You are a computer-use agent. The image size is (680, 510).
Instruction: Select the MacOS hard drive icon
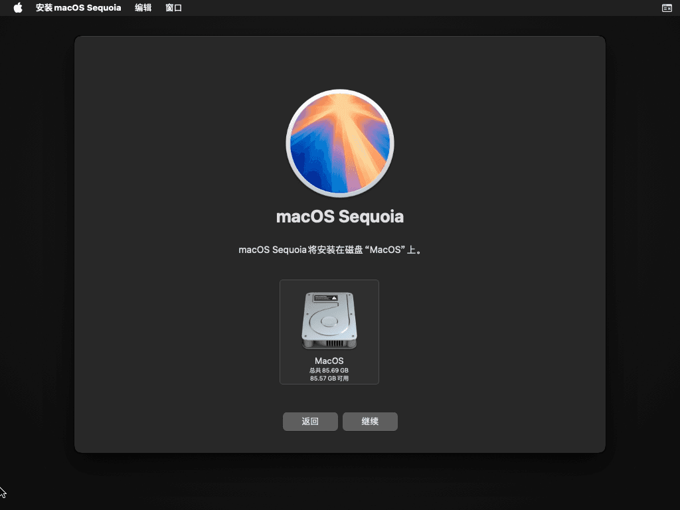click(329, 321)
